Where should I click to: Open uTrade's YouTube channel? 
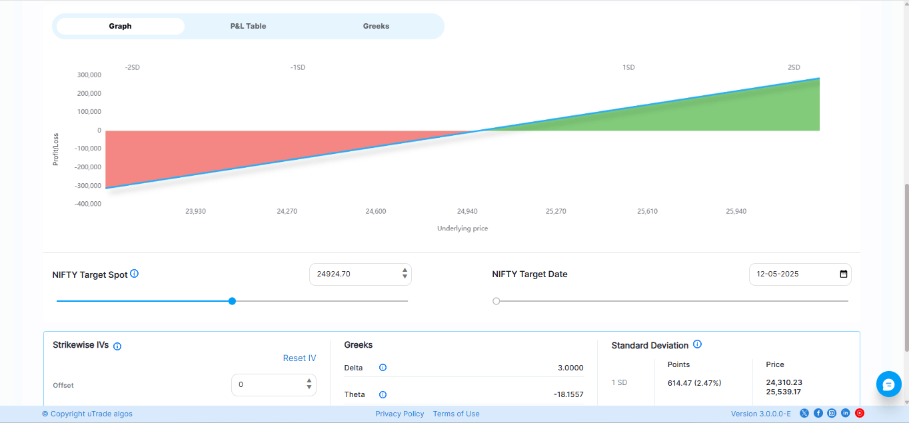(860, 413)
